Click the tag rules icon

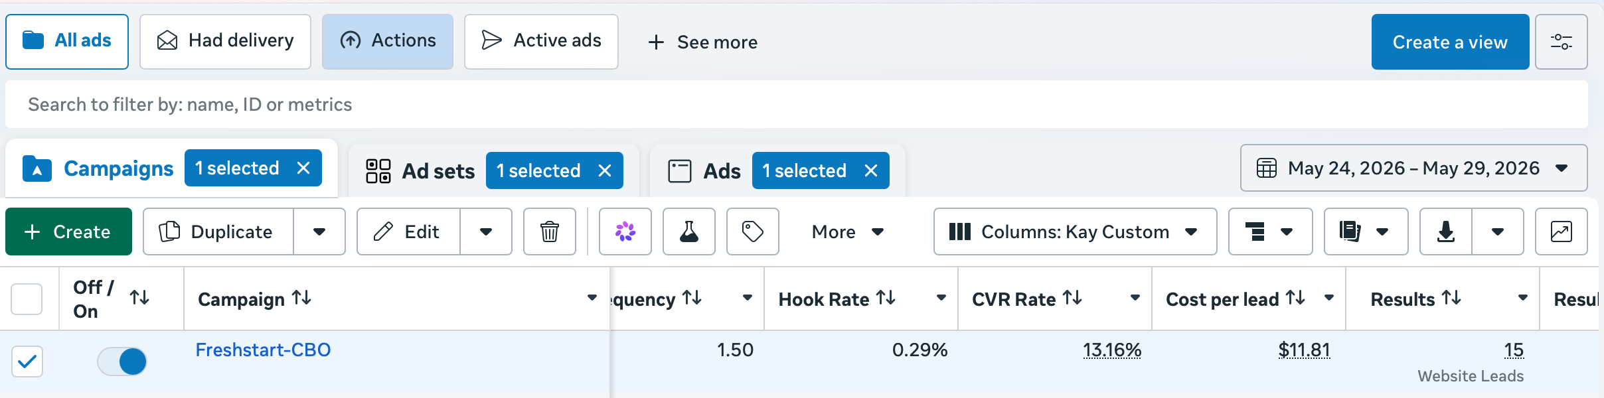point(752,232)
